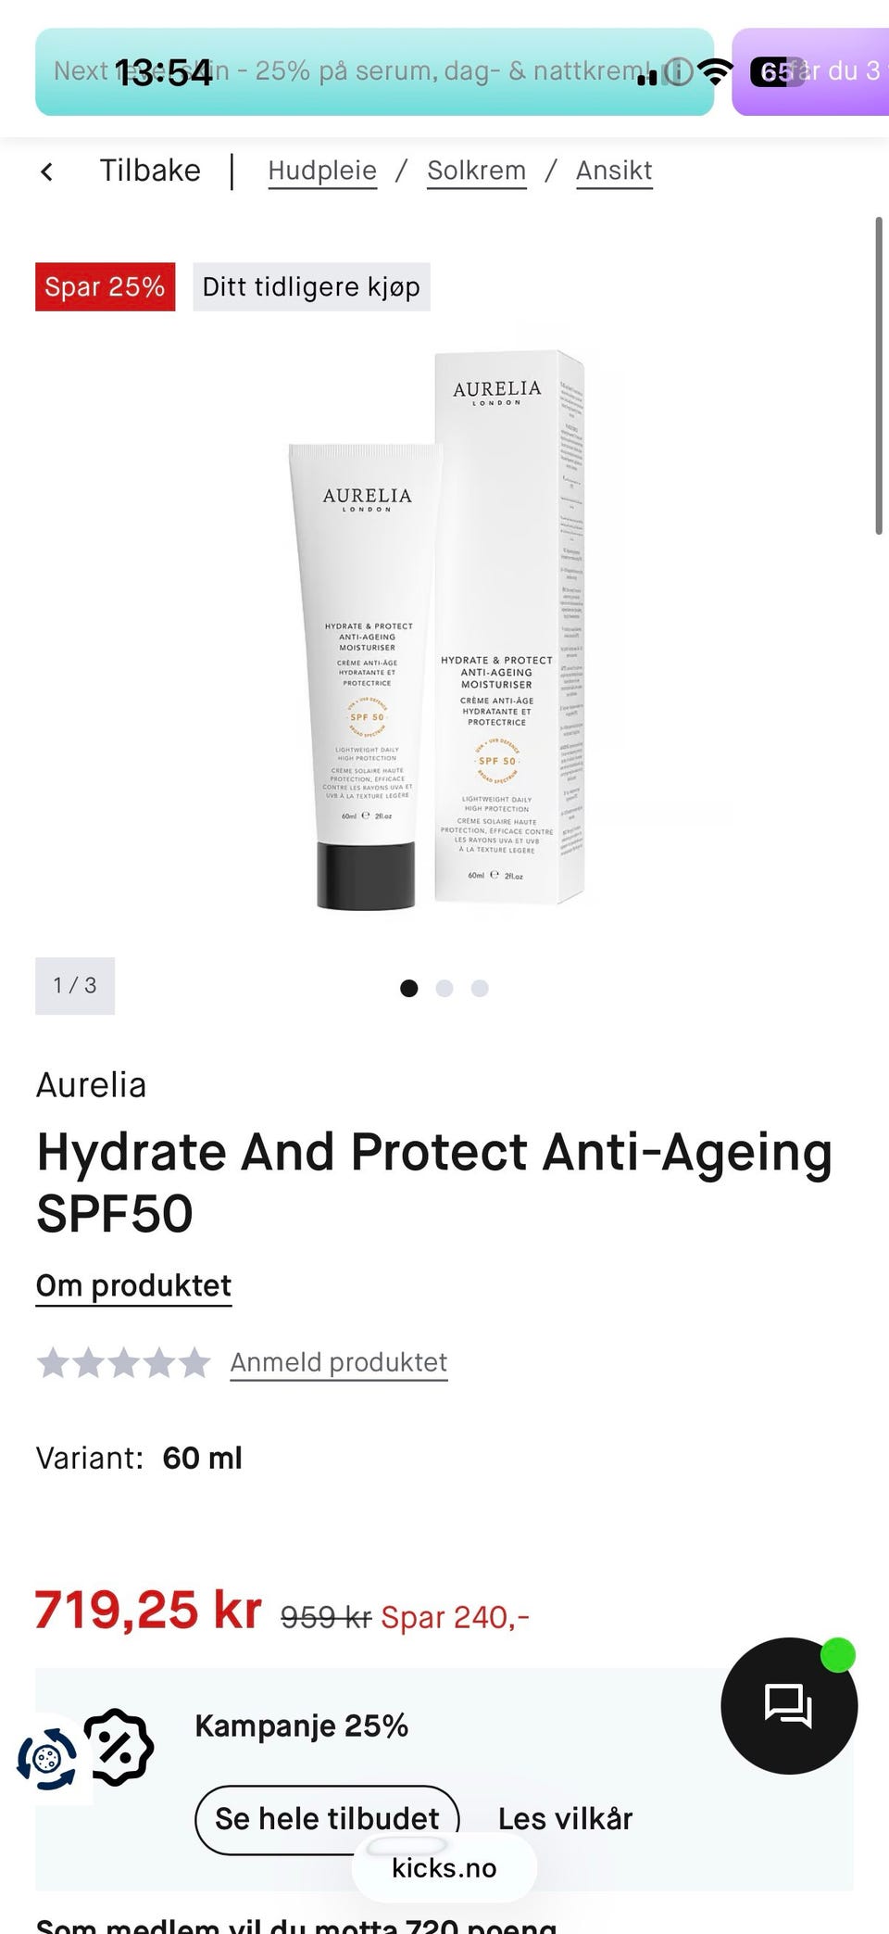Click the Se hele tilbudet button
The width and height of the screenshot is (889, 1934).
(327, 1819)
